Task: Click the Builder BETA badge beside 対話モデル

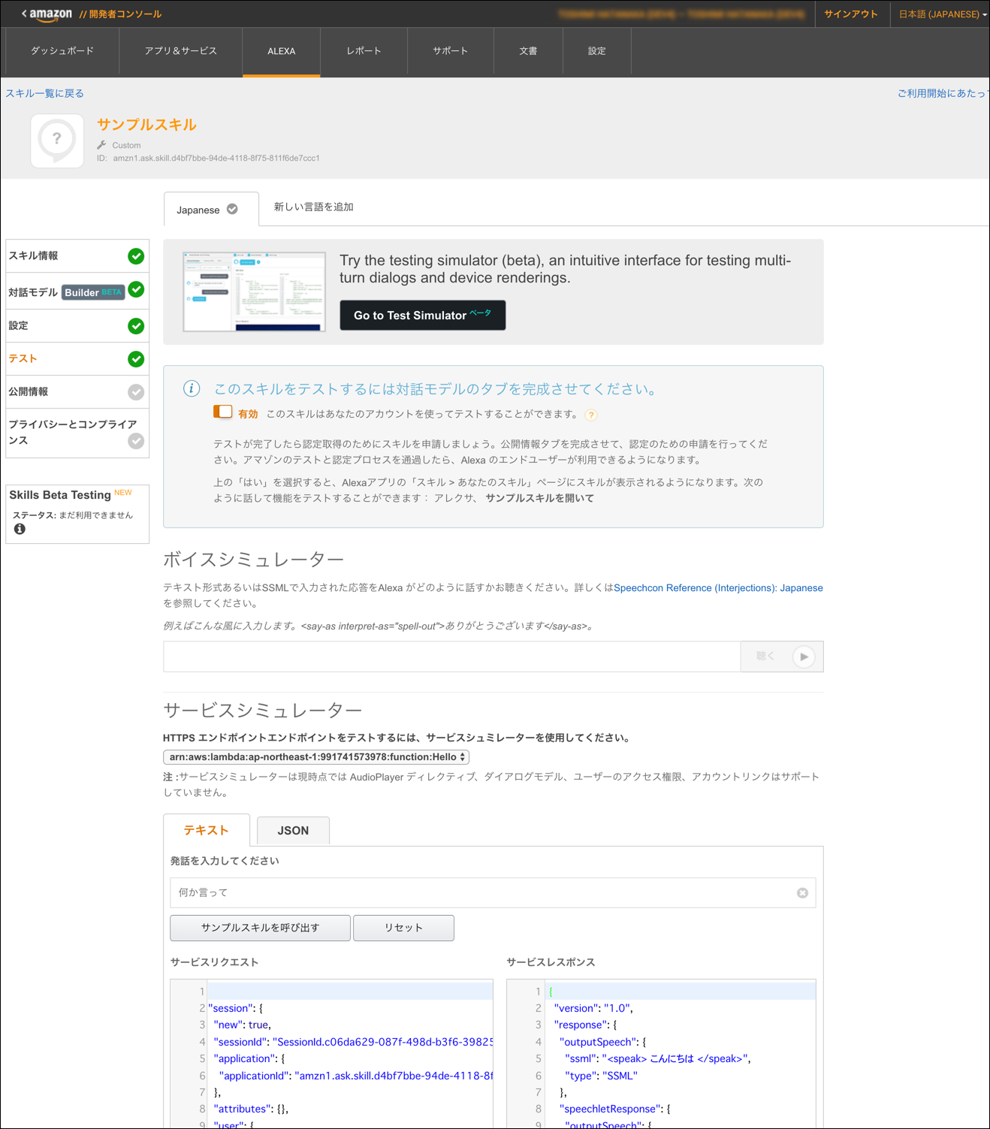Action: (93, 292)
